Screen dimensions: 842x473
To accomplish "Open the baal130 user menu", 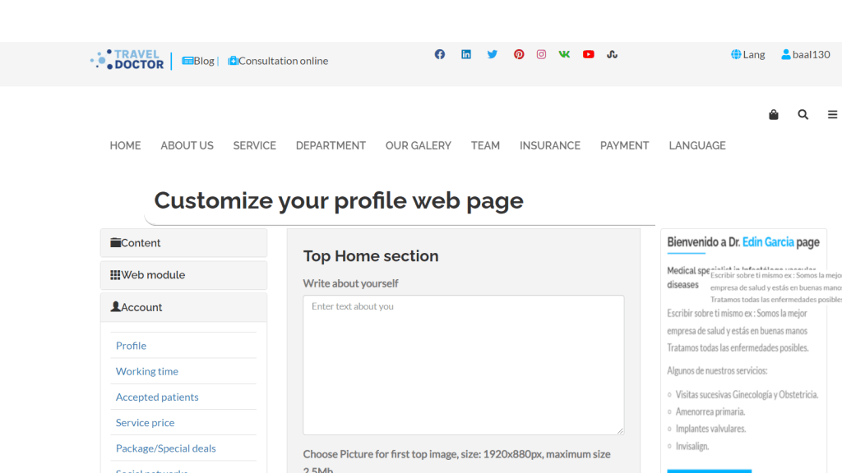I will pos(805,54).
